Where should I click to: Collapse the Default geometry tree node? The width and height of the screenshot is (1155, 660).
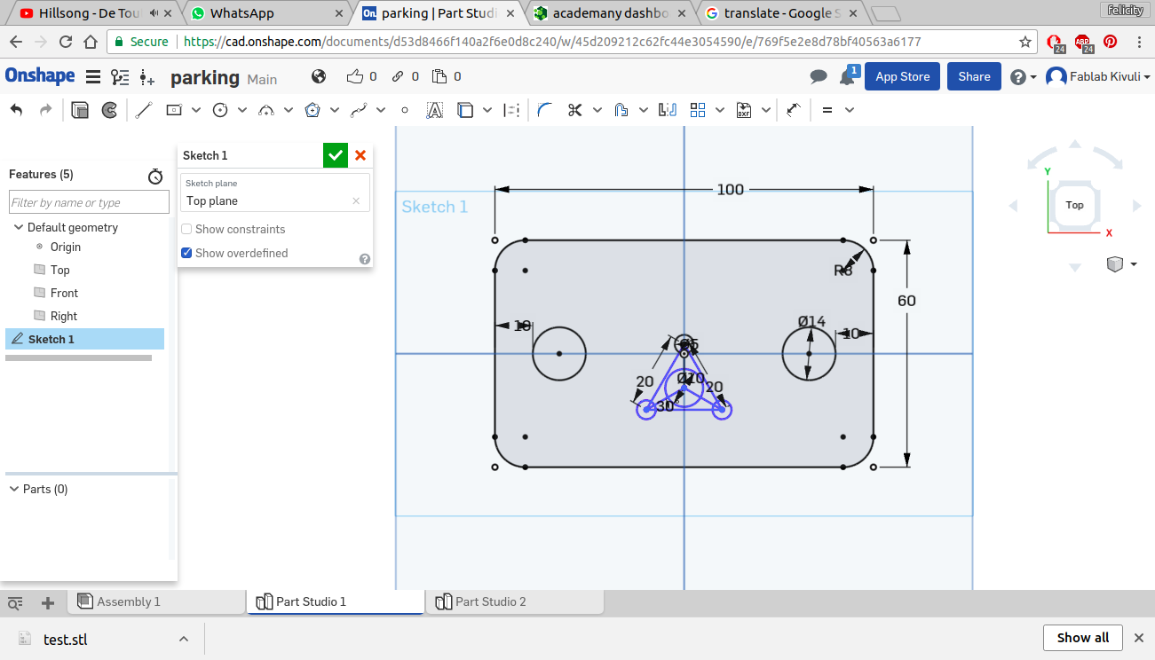19,227
